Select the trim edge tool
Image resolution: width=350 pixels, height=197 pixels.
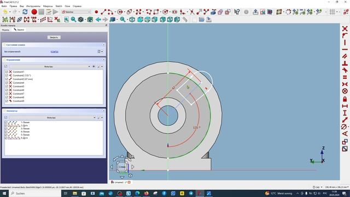(x=192, y=12)
